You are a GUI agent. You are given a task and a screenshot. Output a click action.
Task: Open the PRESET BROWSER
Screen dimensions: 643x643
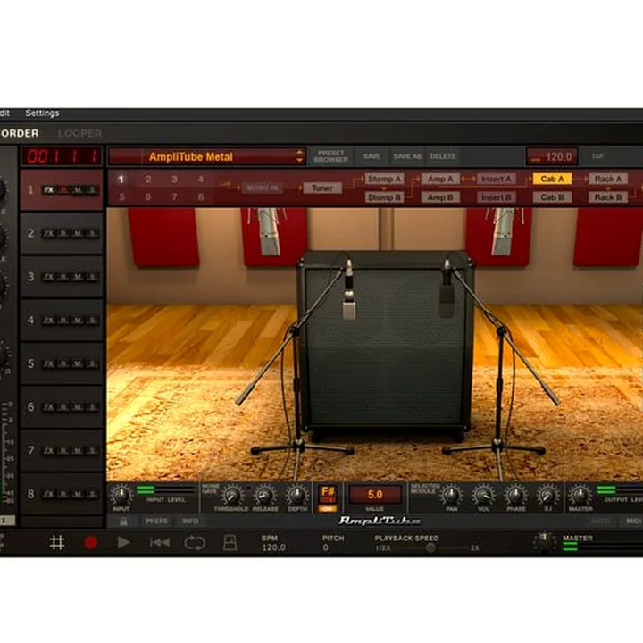[x=331, y=156]
